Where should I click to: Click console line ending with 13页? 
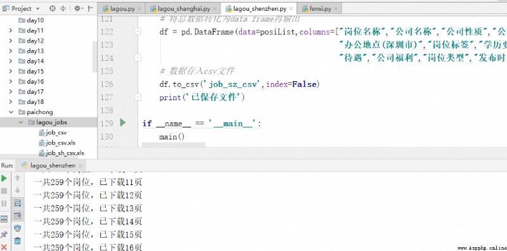pos(87,209)
